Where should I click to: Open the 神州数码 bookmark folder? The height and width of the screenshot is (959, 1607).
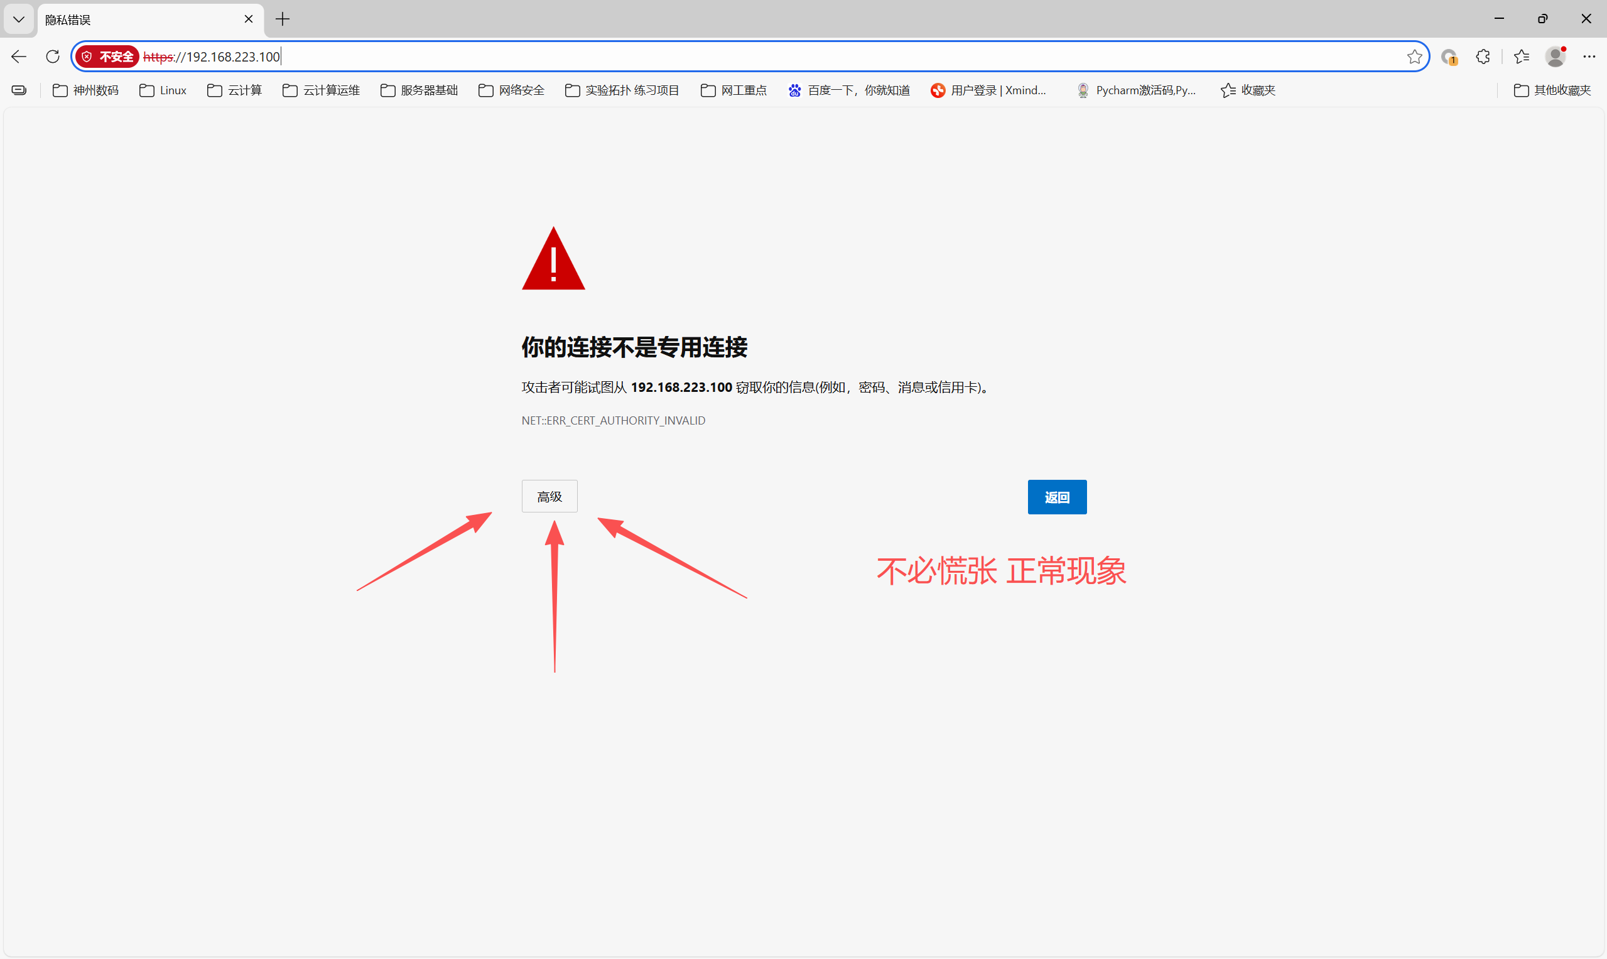pos(86,90)
